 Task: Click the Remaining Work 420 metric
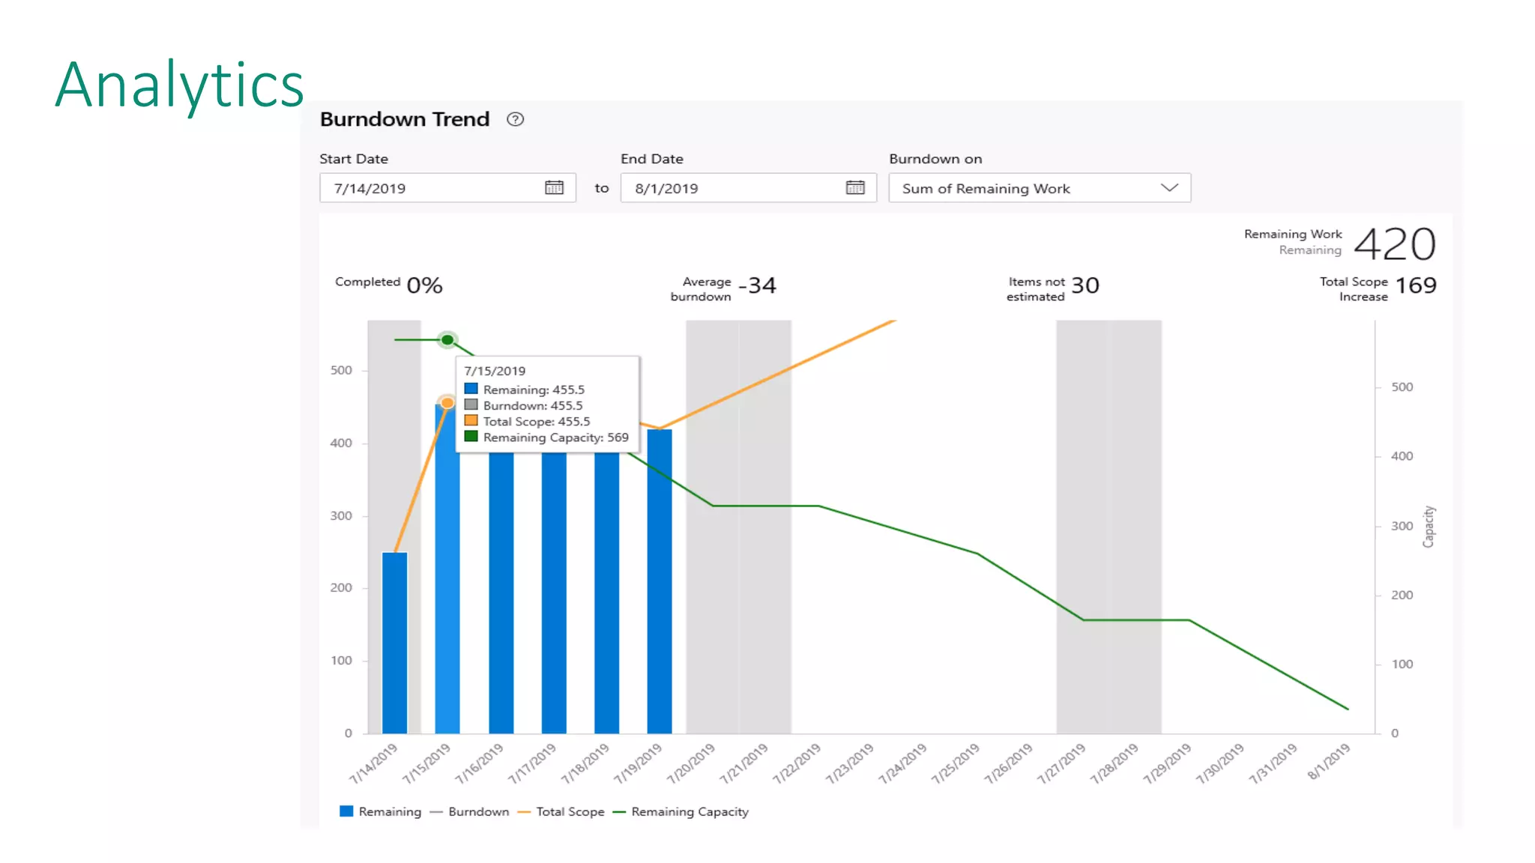[x=1394, y=244]
